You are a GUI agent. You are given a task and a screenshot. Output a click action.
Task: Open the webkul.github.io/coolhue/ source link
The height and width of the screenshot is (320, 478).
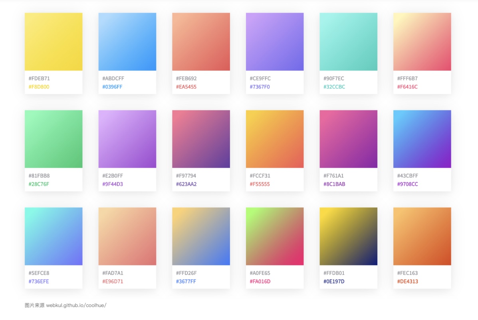coord(76,305)
